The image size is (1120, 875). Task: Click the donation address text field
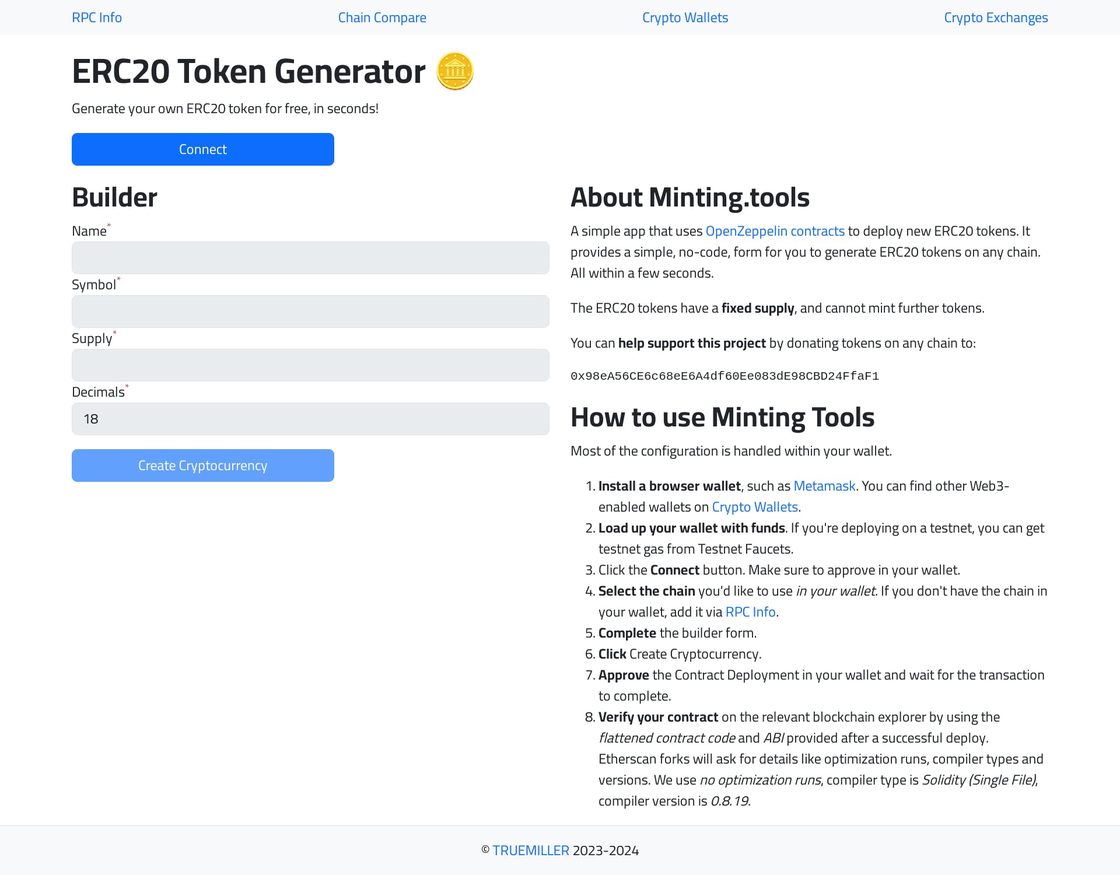point(724,374)
